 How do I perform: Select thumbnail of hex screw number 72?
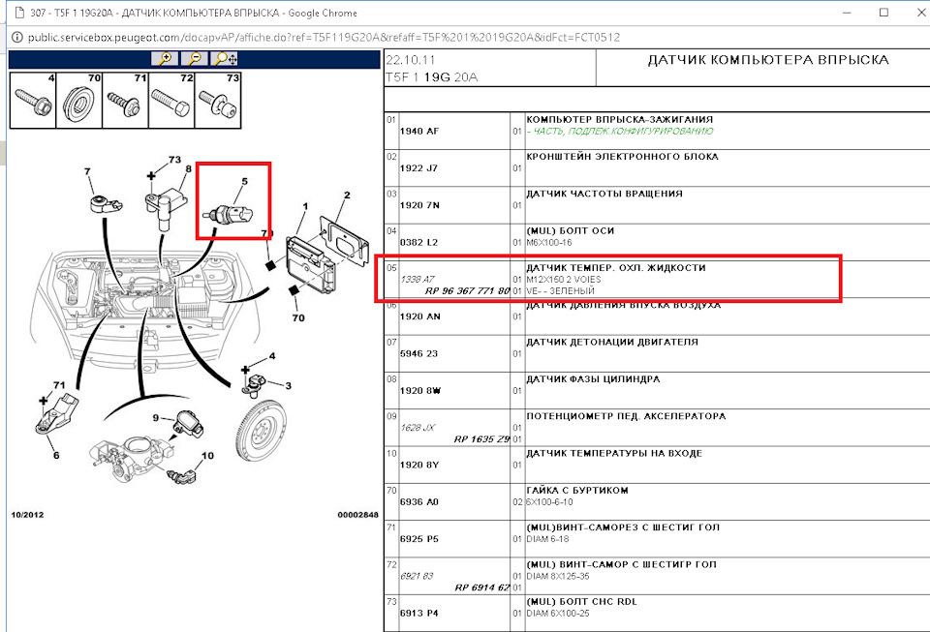pyautogui.click(x=171, y=100)
